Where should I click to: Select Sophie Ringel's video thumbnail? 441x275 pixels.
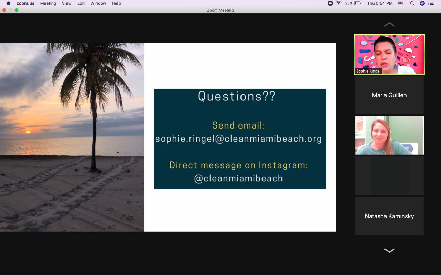[x=389, y=54]
